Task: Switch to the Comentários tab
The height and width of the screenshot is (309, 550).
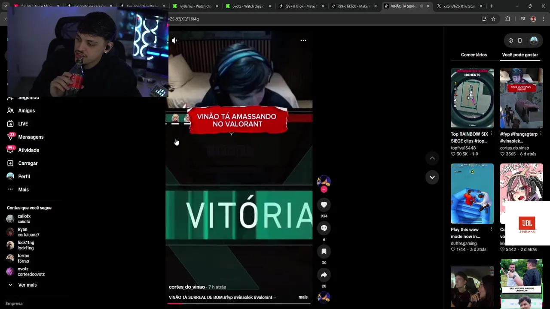Action: point(474,55)
